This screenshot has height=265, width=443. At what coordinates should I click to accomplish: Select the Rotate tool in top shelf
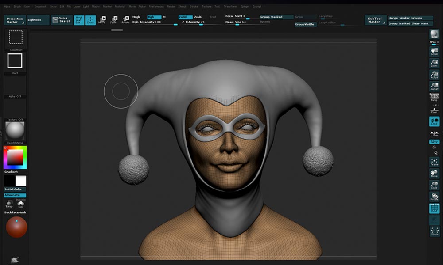coord(125,20)
